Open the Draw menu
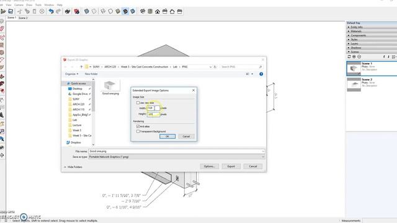Viewport: 397px width, 223px height. click(x=29, y=5)
